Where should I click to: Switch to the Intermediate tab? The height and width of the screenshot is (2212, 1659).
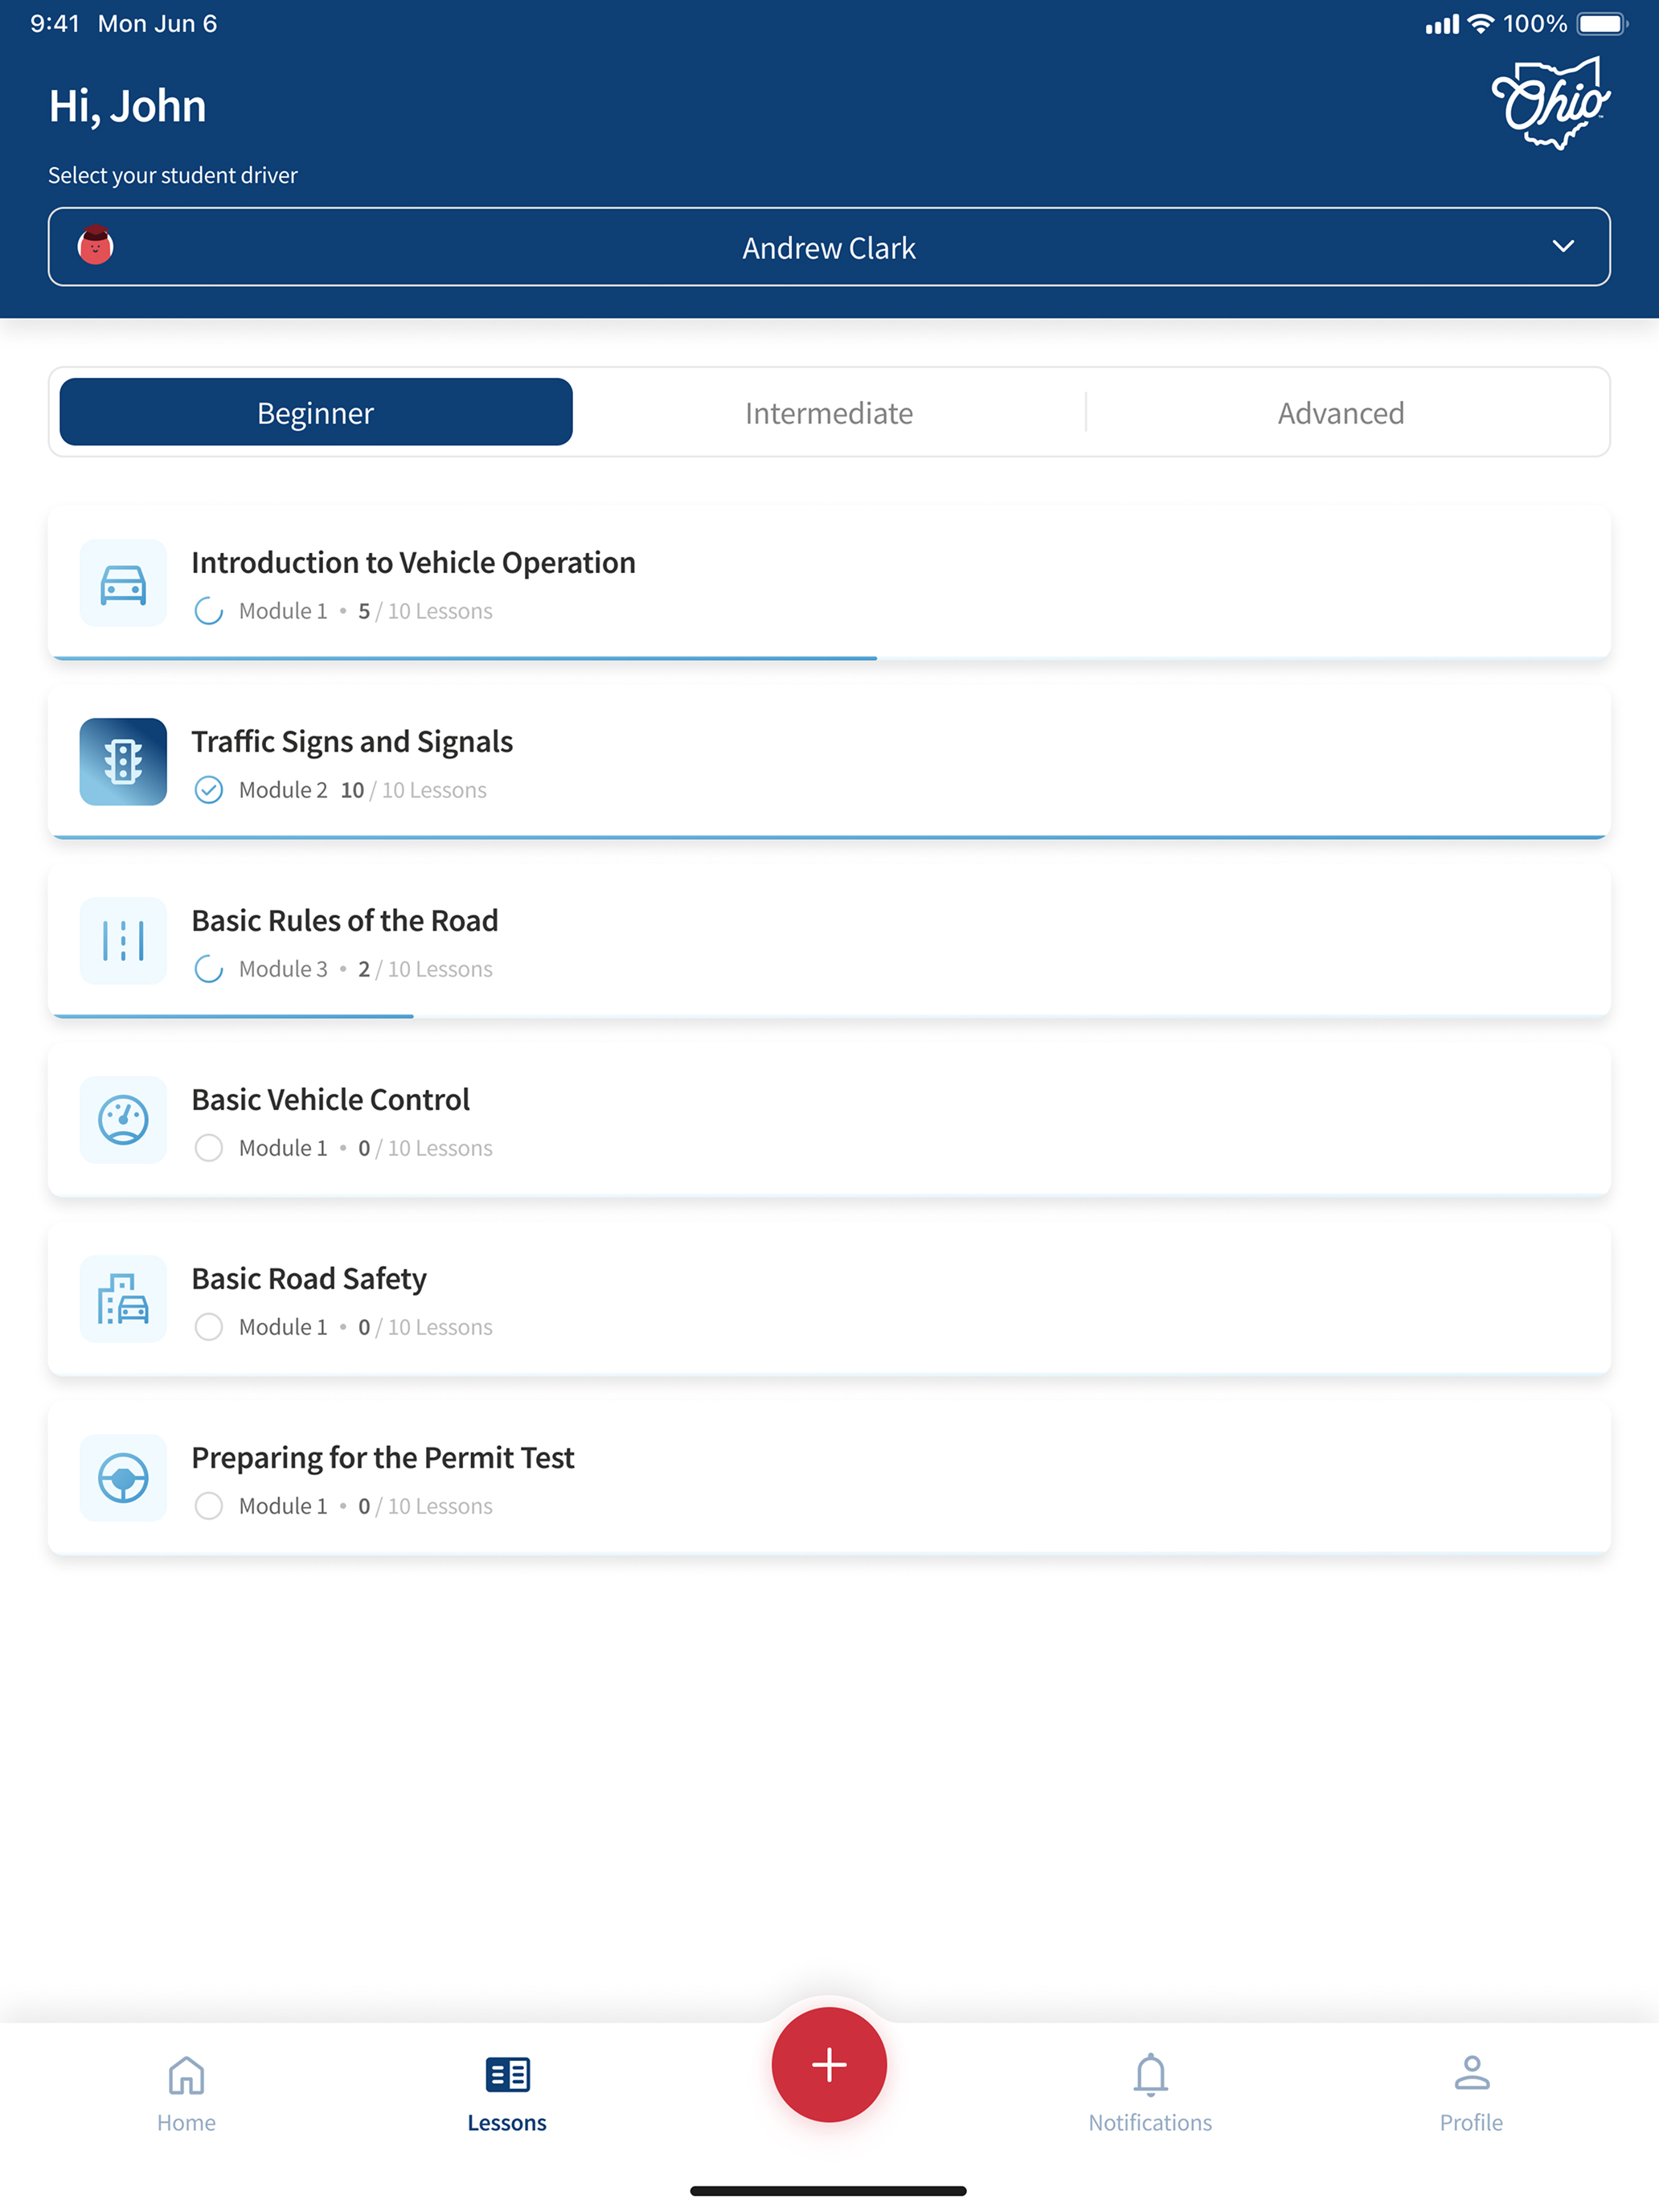click(829, 413)
